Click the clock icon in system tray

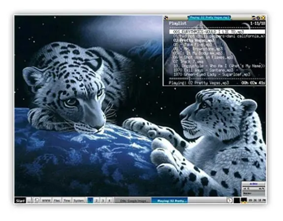pos(229,200)
